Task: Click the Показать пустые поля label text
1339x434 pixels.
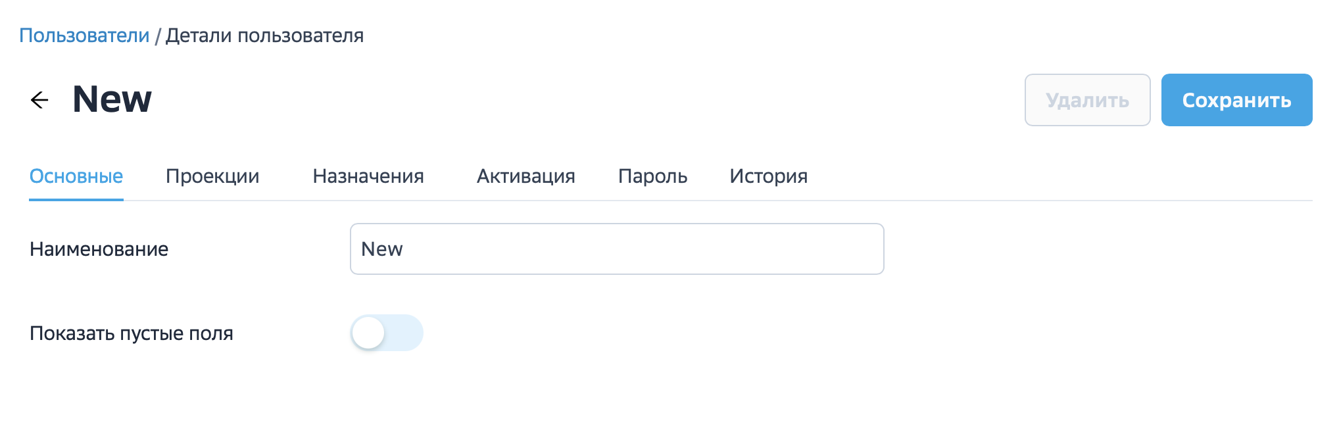Action: pyautogui.click(x=132, y=333)
